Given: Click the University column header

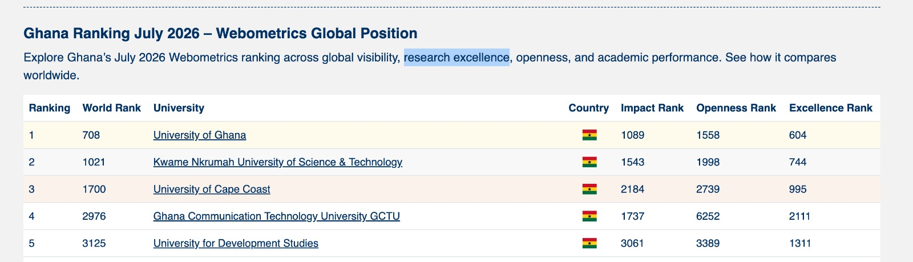Looking at the screenshot, I should 179,108.
